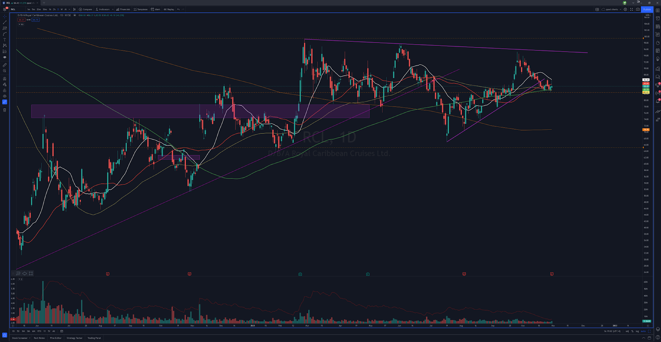Enter fullscreen chart mode
The width and height of the screenshot is (661, 342).
(631, 9)
